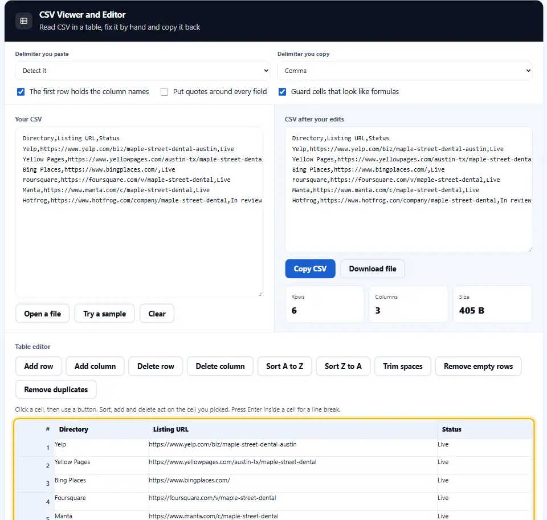The width and height of the screenshot is (547, 520).
Task: Click the Bing Places directory cell
Action: click(x=101, y=484)
